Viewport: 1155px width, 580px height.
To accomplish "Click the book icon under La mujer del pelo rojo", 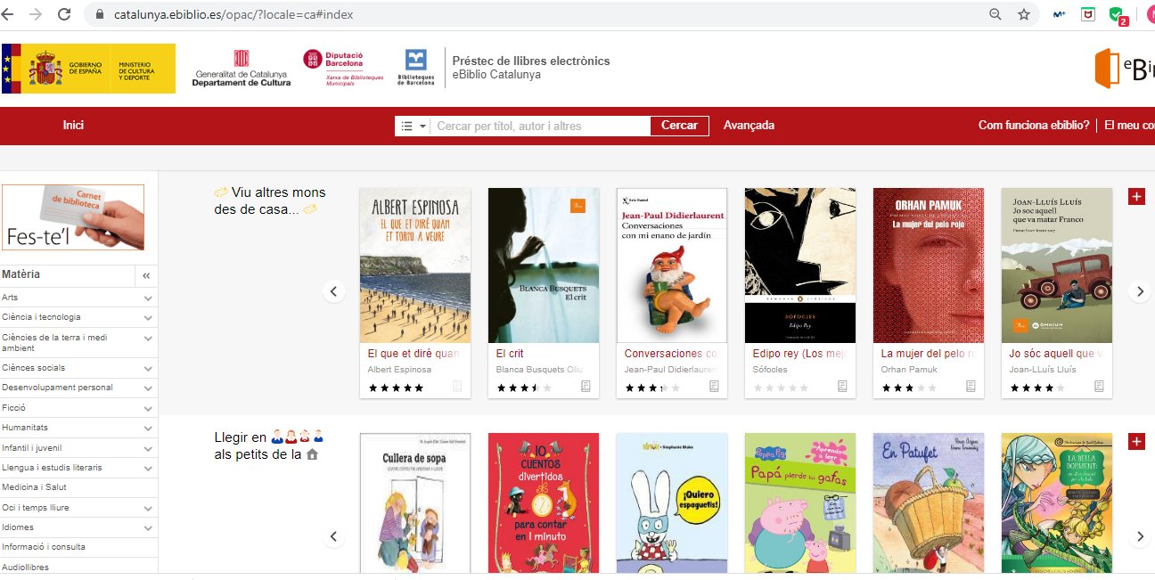I will point(971,387).
